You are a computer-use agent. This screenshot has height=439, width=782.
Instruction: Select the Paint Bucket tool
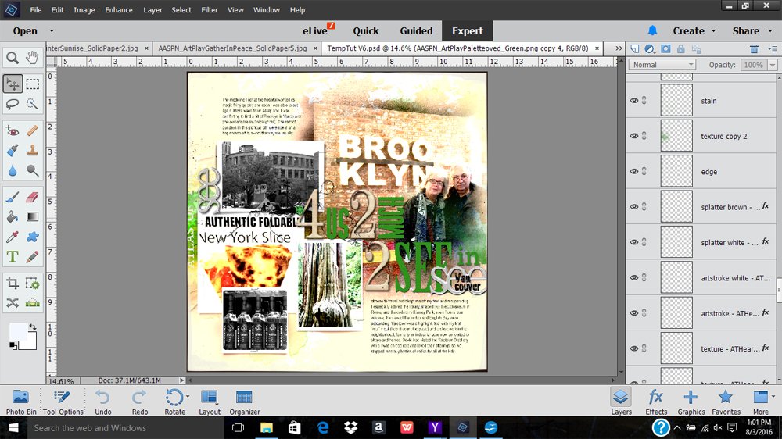point(13,216)
